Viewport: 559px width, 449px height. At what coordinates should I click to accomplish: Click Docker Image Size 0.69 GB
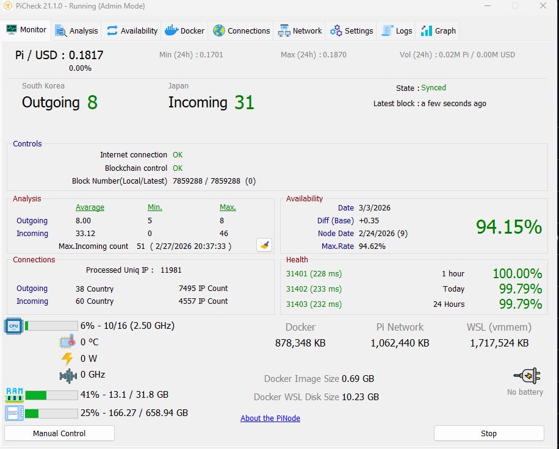click(x=319, y=379)
